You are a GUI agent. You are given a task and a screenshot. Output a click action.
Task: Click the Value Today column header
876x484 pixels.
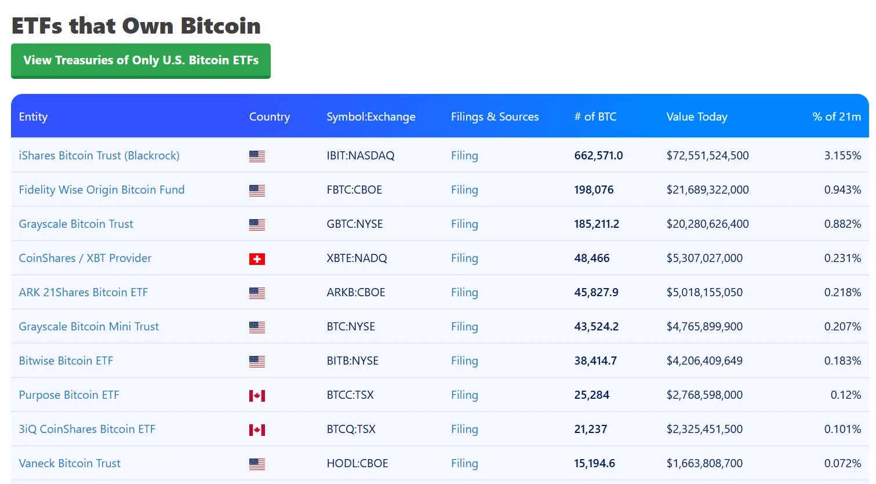[697, 117]
